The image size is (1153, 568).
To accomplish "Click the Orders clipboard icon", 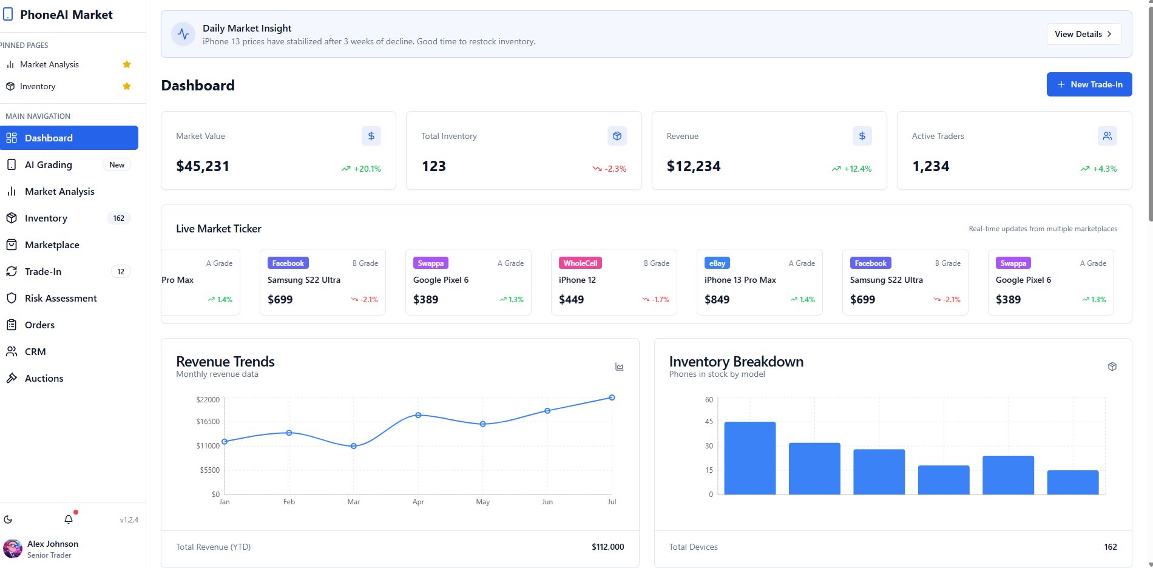I will (11, 325).
